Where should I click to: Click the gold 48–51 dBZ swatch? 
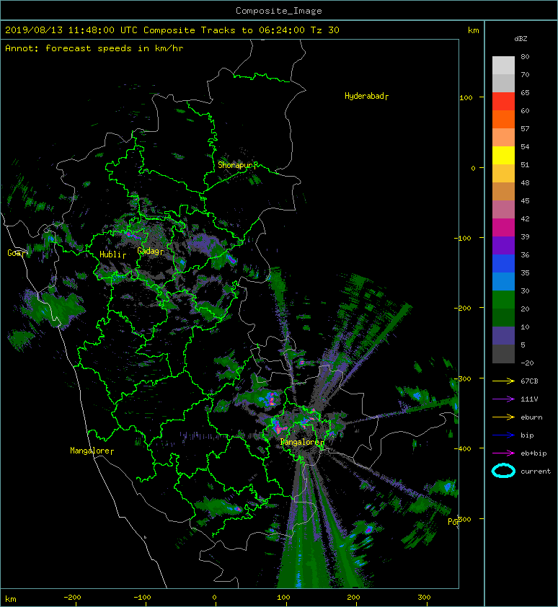coord(503,174)
